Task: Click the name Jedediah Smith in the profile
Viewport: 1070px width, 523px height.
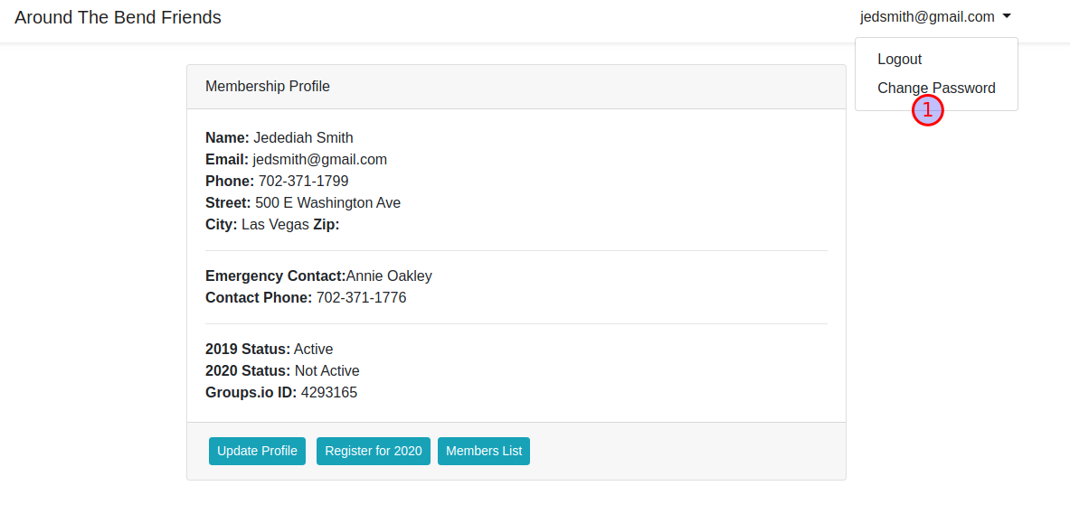Action: click(x=303, y=138)
